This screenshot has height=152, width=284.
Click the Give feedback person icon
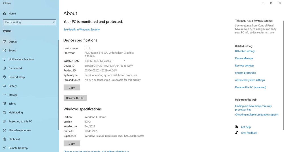point(237,133)
